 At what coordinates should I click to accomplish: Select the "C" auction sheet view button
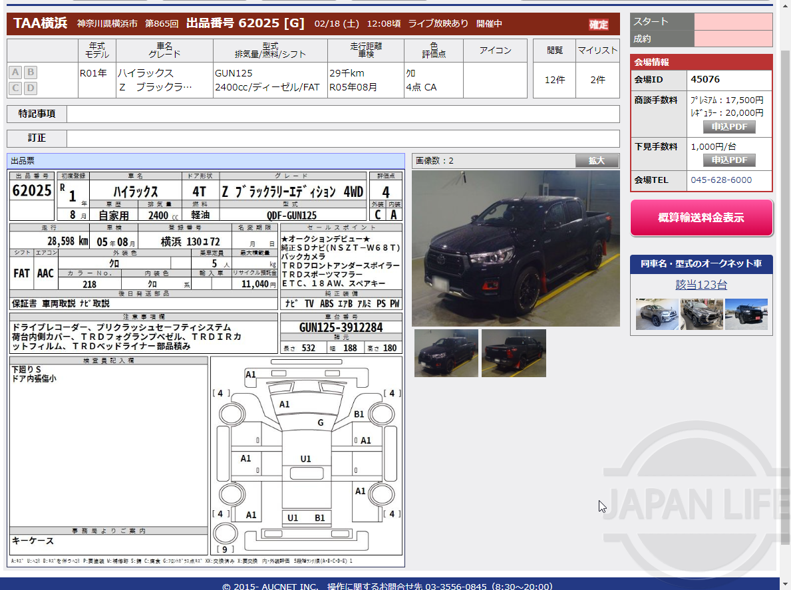(15, 87)
